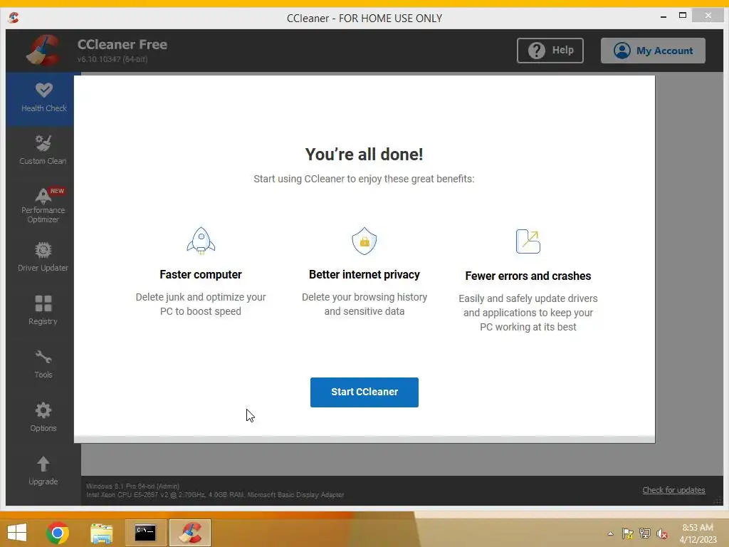The height and width of the screenshot is (547, 729).
Task: Click the 'You're all done!' heading
Action: click(364, 155)
